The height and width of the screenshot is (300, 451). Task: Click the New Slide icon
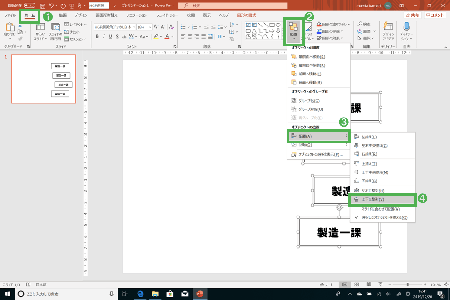click(40, 27)
